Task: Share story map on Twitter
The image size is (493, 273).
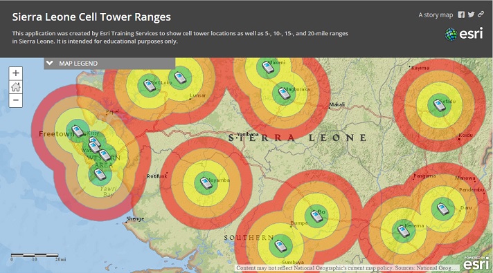Action: tap(471, 15)
